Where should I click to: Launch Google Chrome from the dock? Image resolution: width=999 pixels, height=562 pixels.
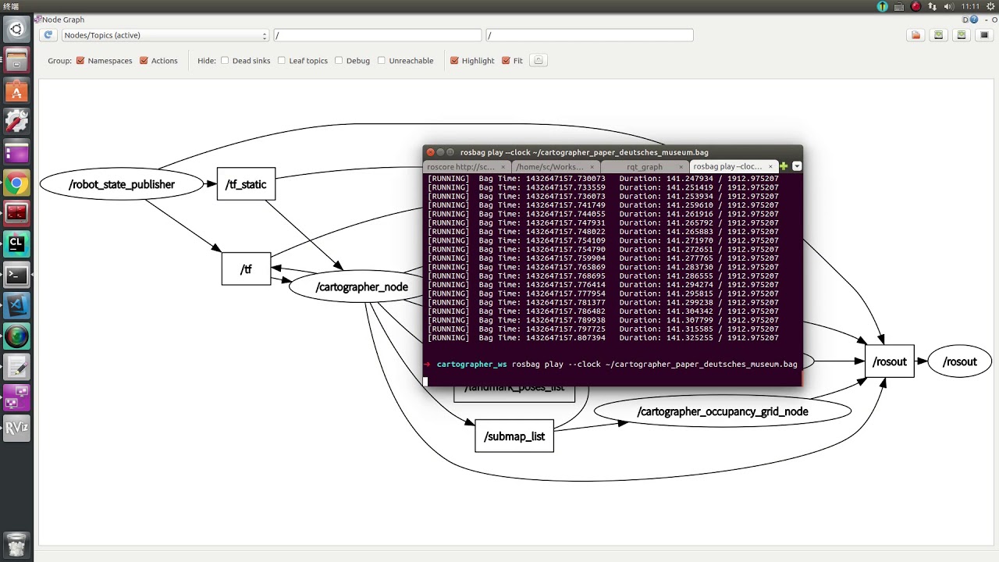tap(16, 183)
